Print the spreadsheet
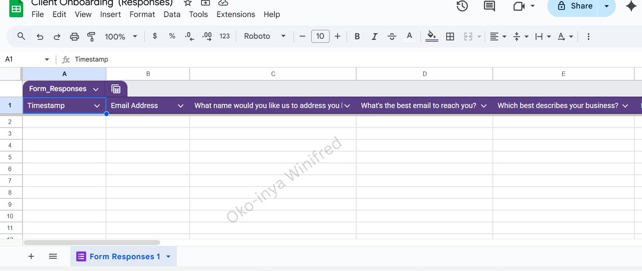The image size is (642, 271). [x=74, y=36]
